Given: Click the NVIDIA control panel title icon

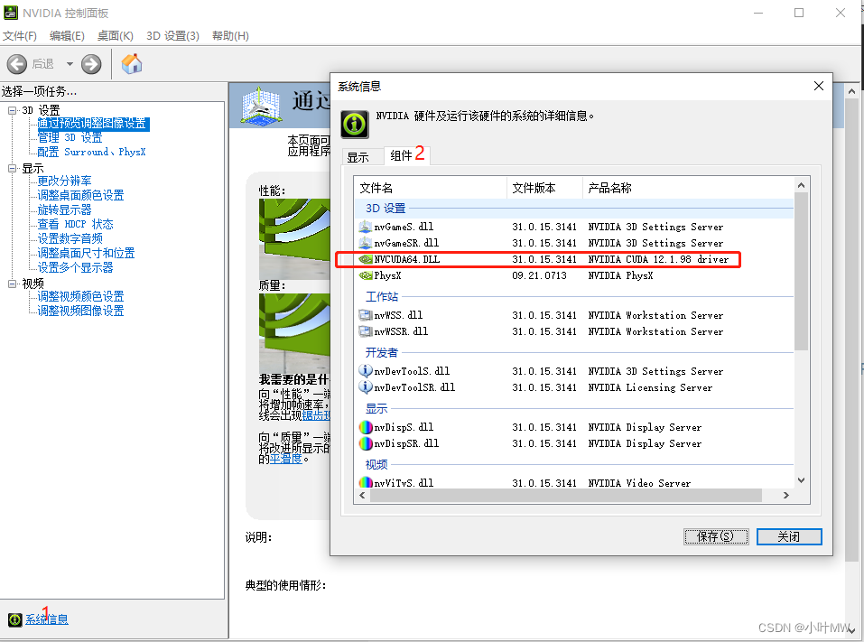Looking at the screenshot, I should pyautogui.click(x=11, y=13).
